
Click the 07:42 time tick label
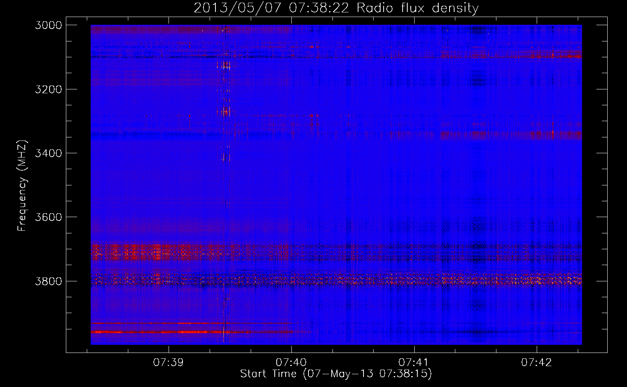coord(536,363)
